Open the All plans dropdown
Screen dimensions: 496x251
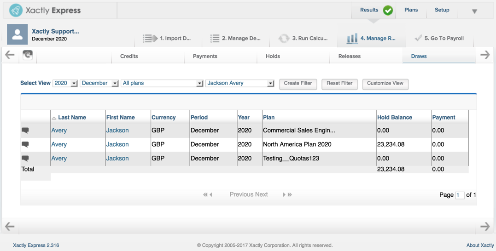162,83
